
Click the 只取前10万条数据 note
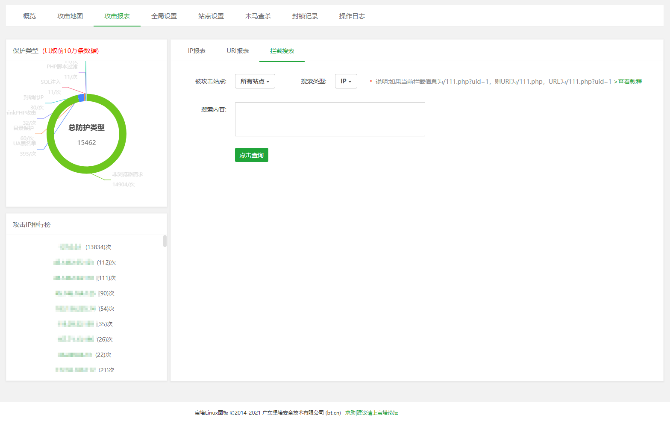[71, 51]
